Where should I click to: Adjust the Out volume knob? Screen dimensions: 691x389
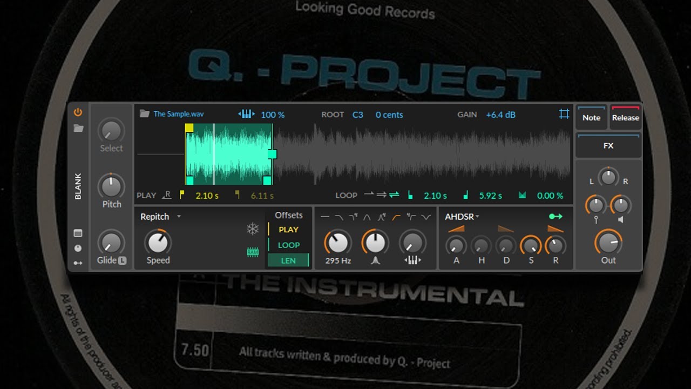[608, 243]
